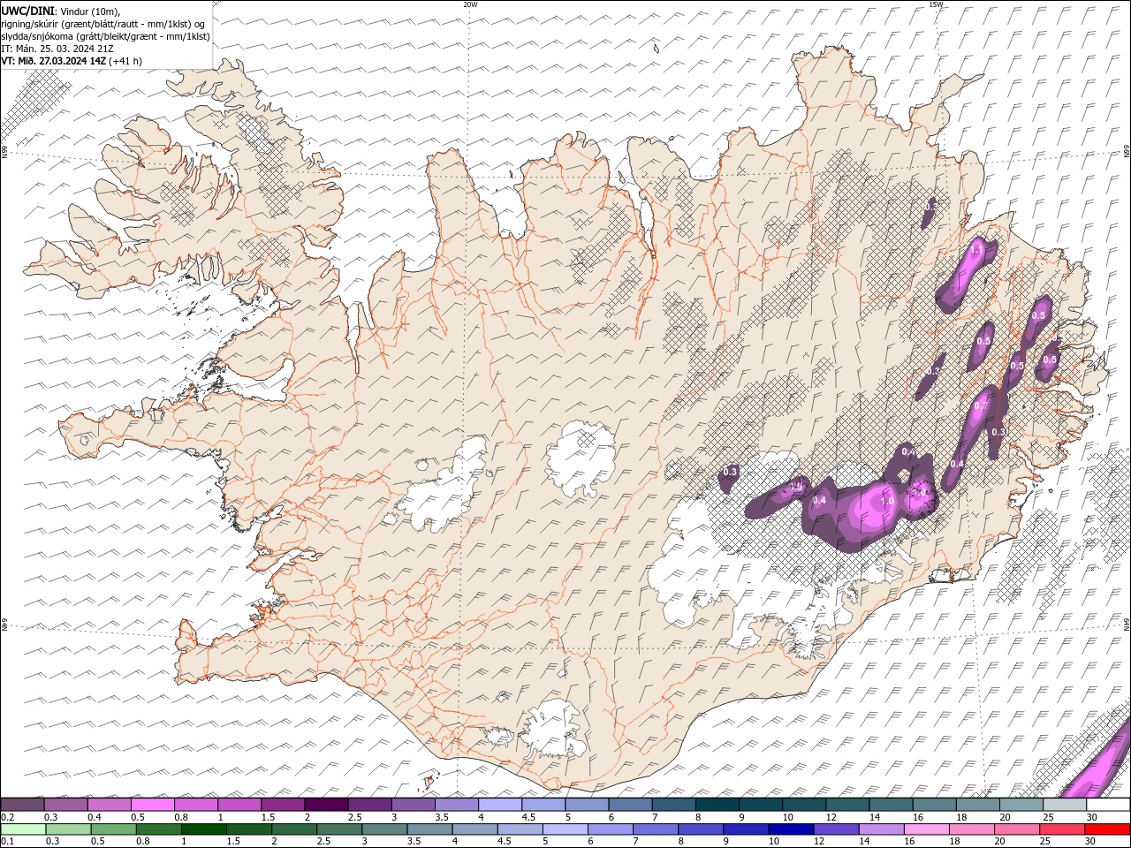Viewport: 1131px width, 848px height.
Task: Click the header text 'UWC/DINI: Vindur (10m),'
Action: pyautogui.click(x=61, y=11)
